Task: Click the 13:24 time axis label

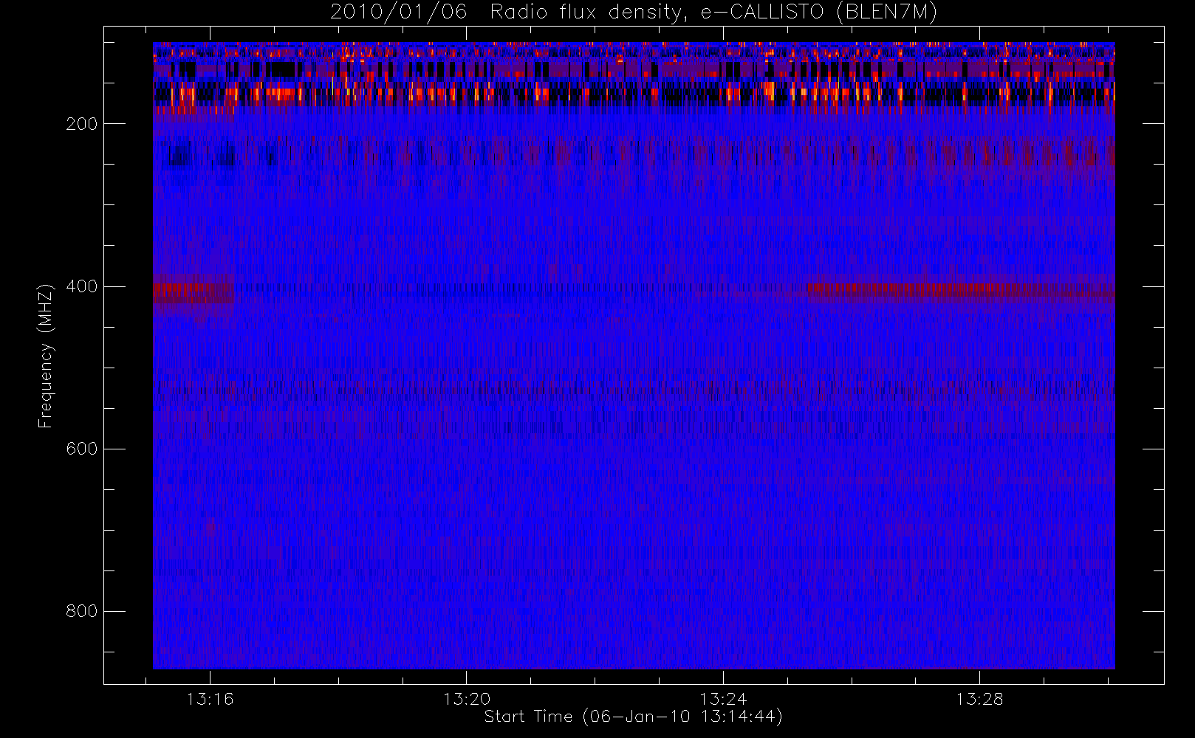Action: pyautogui.click(x=723, y=699)
